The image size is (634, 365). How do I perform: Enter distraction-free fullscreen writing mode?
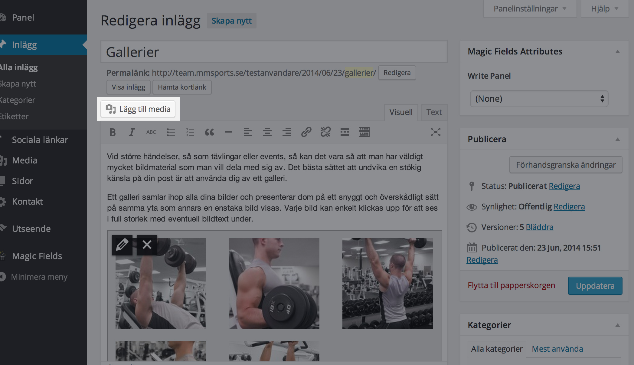435,132
